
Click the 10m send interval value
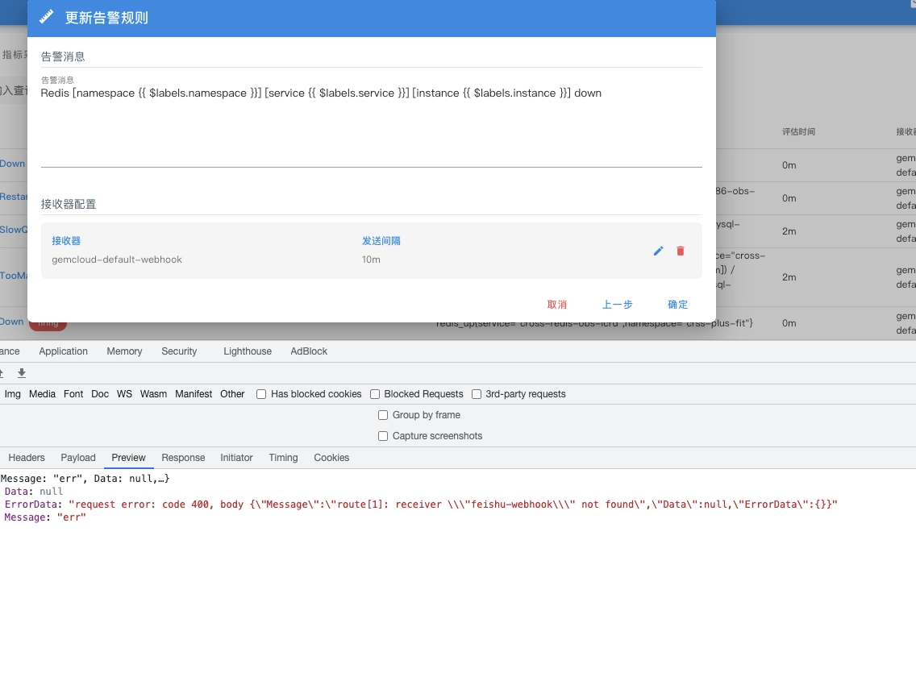[371, 260]
